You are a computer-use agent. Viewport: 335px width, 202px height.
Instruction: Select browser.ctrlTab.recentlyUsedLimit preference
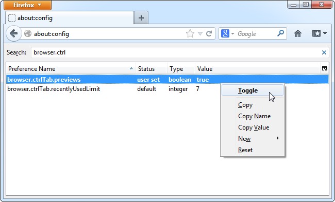(54, 89)
